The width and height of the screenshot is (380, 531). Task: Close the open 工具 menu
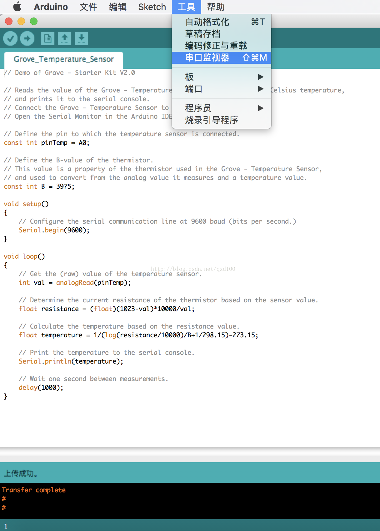pos(186,7)
